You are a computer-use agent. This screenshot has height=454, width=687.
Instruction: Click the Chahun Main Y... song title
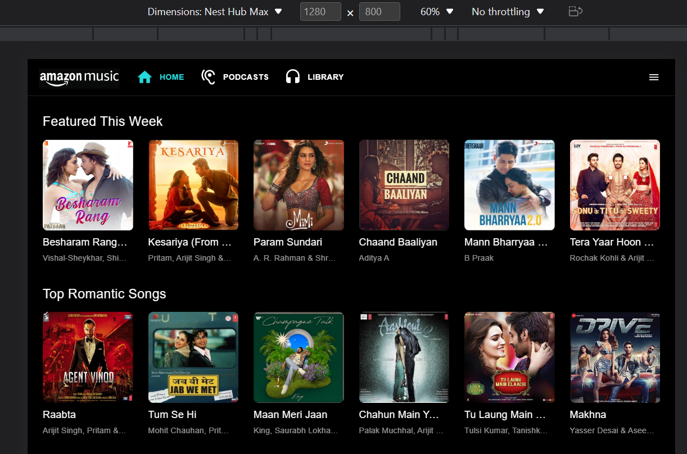(x=399, y=415)
